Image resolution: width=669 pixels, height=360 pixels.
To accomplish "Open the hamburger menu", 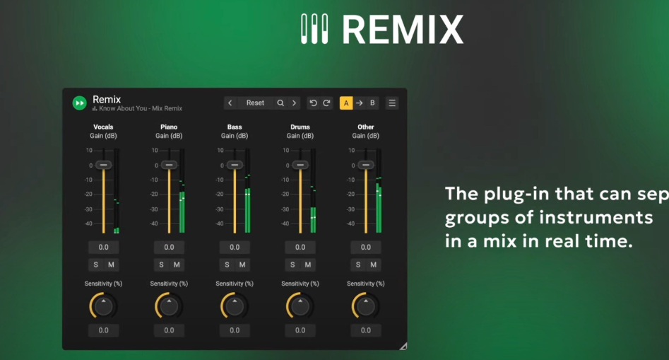I will [x=392, y=103].
